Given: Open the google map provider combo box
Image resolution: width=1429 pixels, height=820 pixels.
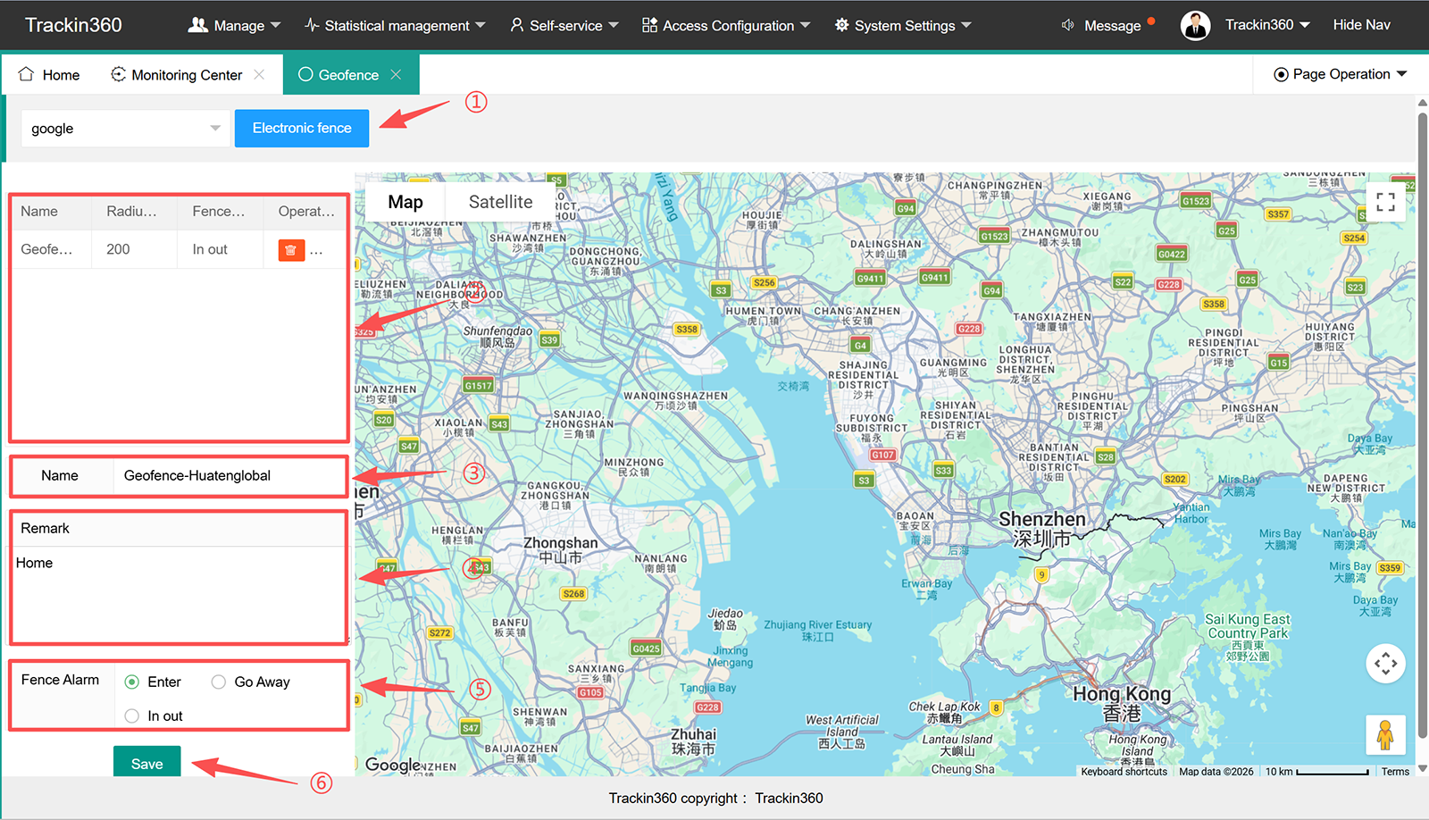Looking at the screenshot, I should click(124, 129).
